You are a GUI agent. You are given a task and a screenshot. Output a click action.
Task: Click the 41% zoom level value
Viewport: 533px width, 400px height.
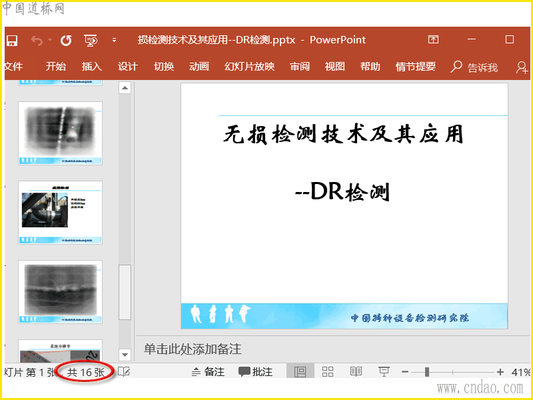[x=521, y=373]
